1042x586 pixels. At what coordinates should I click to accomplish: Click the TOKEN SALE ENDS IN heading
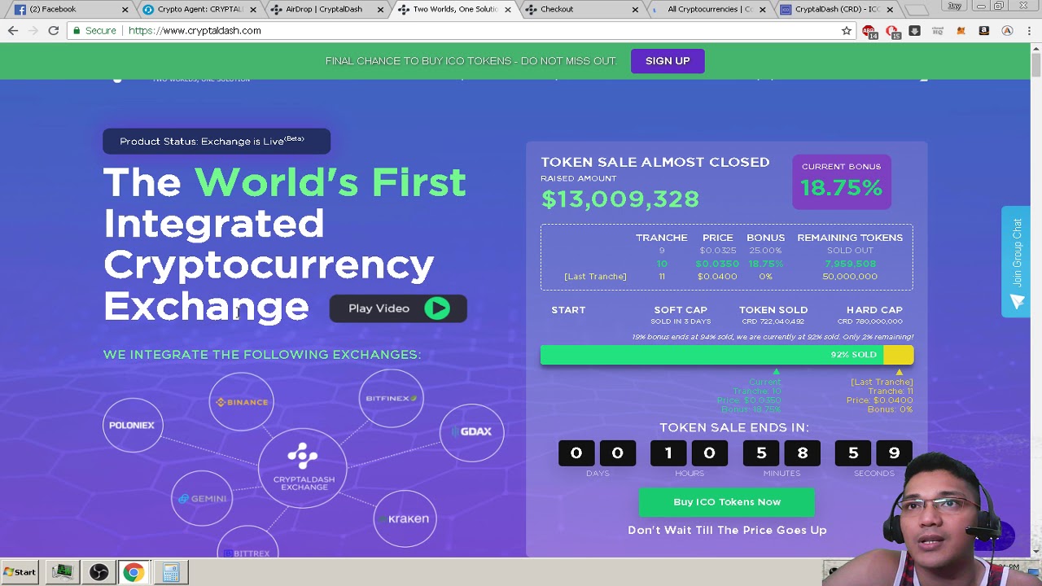click(734, 427)
